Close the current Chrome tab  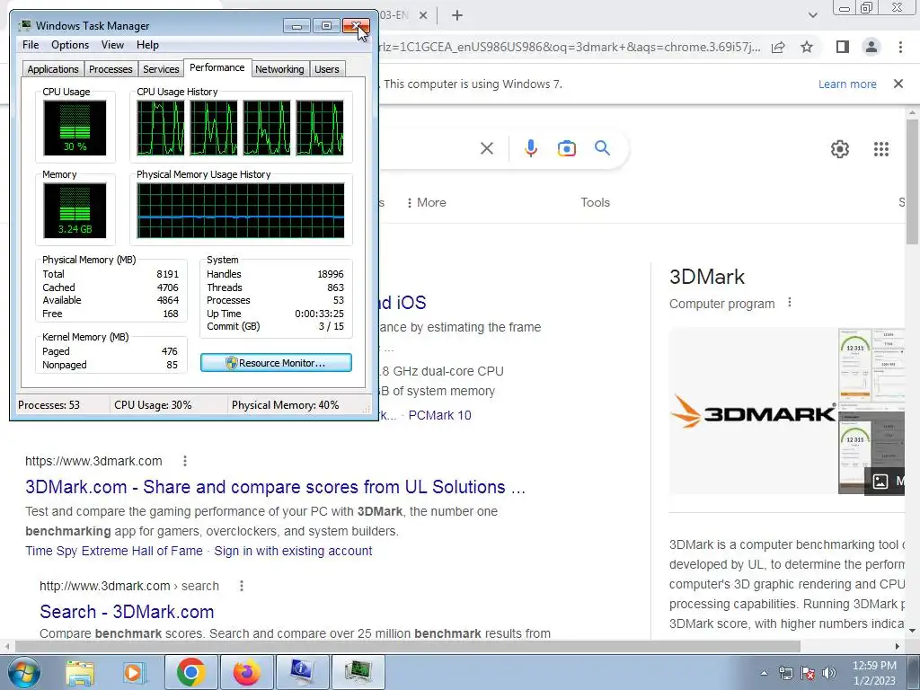point(423,15)
